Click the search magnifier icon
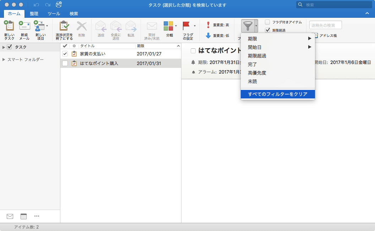Image resolution: width=375 pixels, height=231 pixels. coord(300,5)
